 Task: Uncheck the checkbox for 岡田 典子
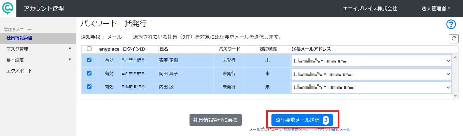click(x=89, y=73)
